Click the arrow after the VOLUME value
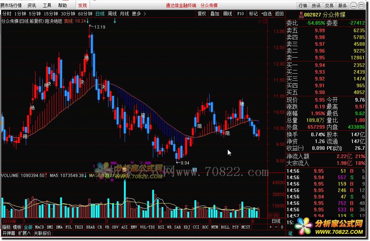The height and width of the screenshot is (241, 370). tap(46, 175)
